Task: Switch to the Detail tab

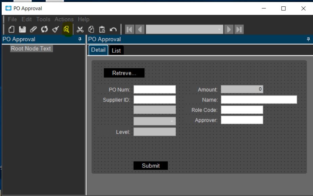Action: [98, 50]
